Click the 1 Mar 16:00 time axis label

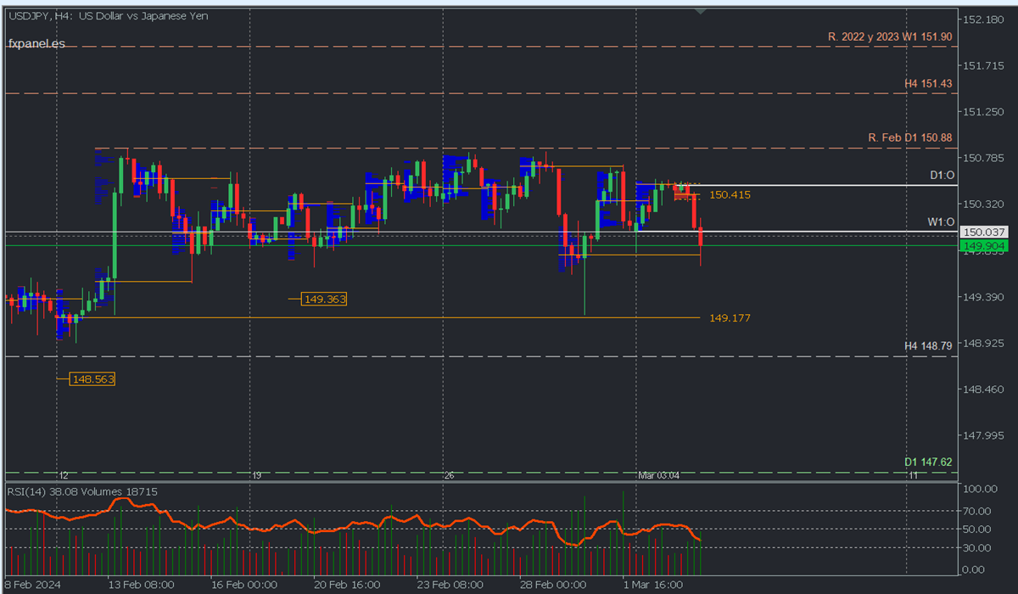pos(653,585)
